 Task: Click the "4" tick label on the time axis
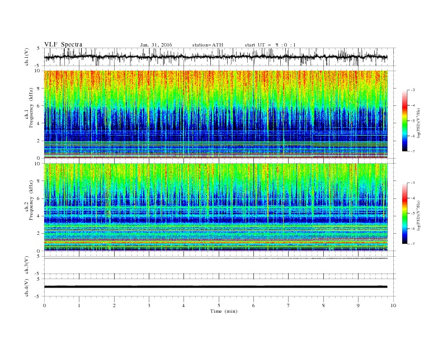click(184, 305)
